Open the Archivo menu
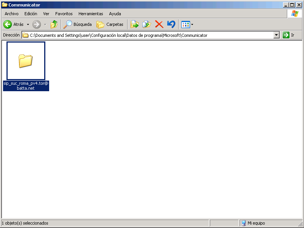Screen dimensions: 304x228 click(x=12, y=14)
